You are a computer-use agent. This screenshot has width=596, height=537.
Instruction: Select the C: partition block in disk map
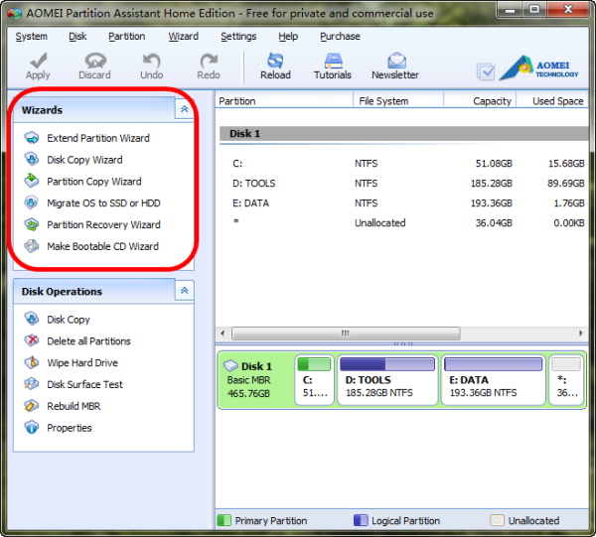[314, 380]
